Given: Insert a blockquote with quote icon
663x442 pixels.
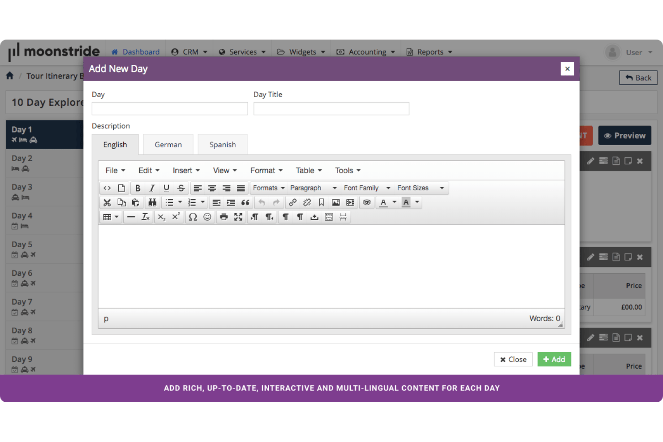Looking at the screenshot, I should (245, 202).
